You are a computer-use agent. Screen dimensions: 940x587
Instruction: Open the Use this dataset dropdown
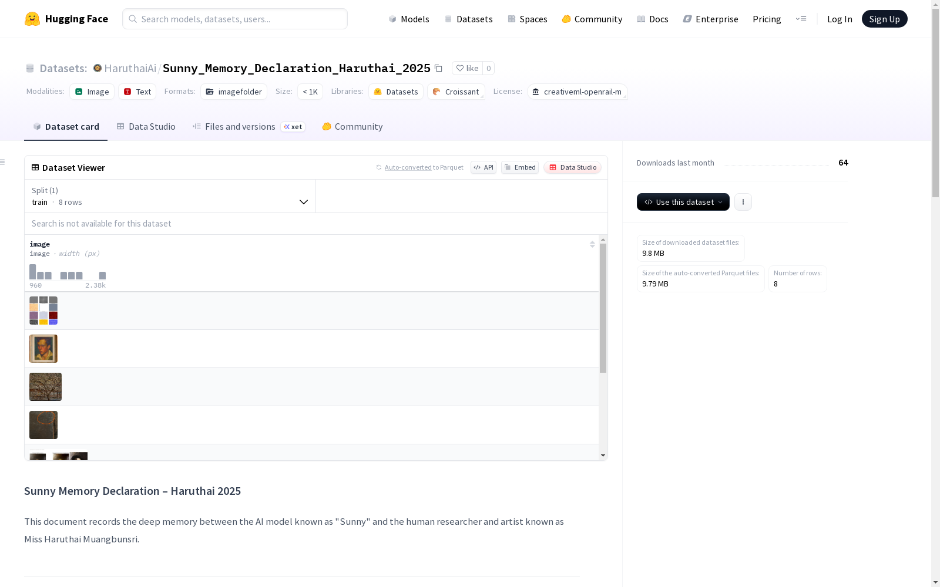click(683, 202)
